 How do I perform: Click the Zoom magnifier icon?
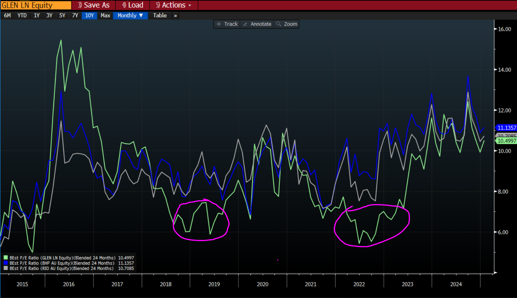tap(279, 24)
